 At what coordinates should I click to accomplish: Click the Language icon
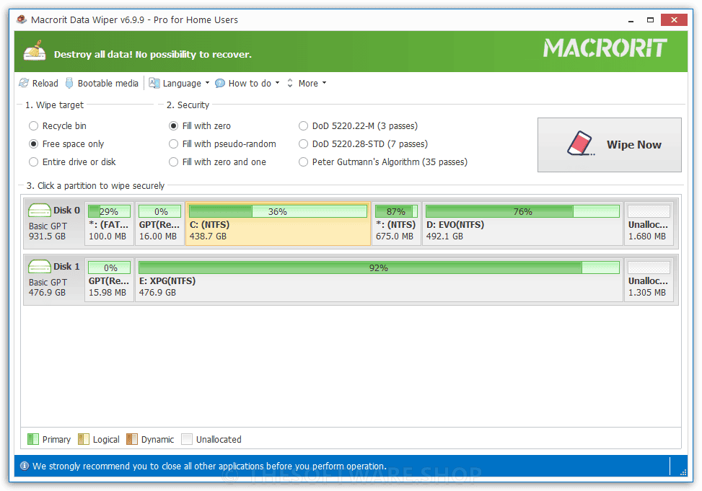(154, 83)
